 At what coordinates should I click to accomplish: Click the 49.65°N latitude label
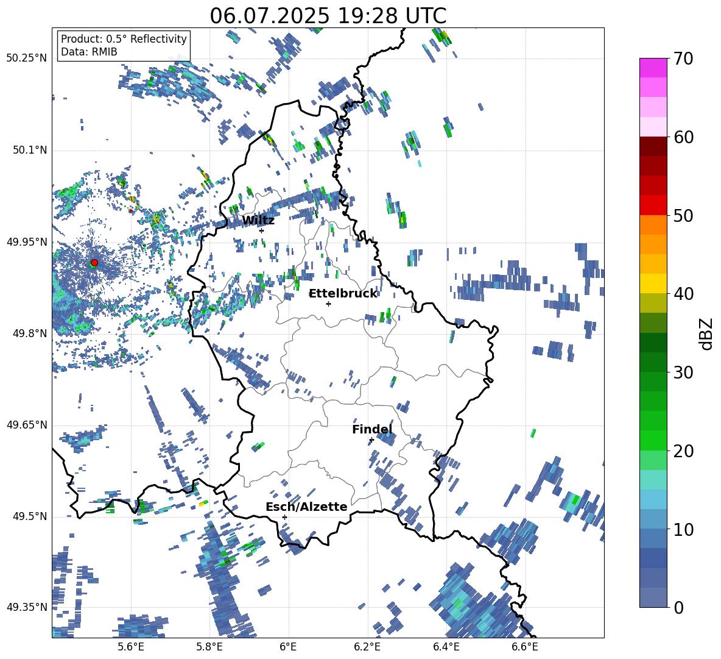tap(27, 425)
